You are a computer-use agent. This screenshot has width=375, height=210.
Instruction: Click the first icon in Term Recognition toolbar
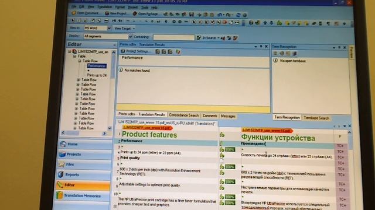275,53
